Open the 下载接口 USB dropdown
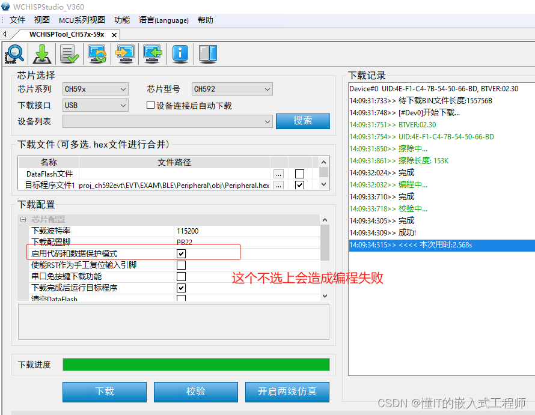This screenshot has width=535, height=415. tap(95, 105)
